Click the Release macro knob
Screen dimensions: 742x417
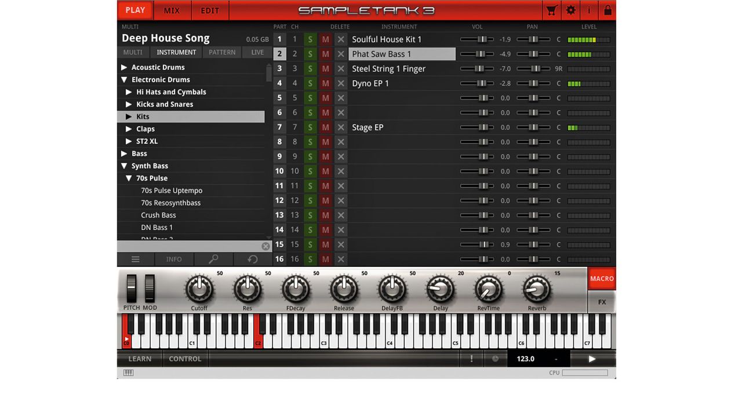(344, 288)
